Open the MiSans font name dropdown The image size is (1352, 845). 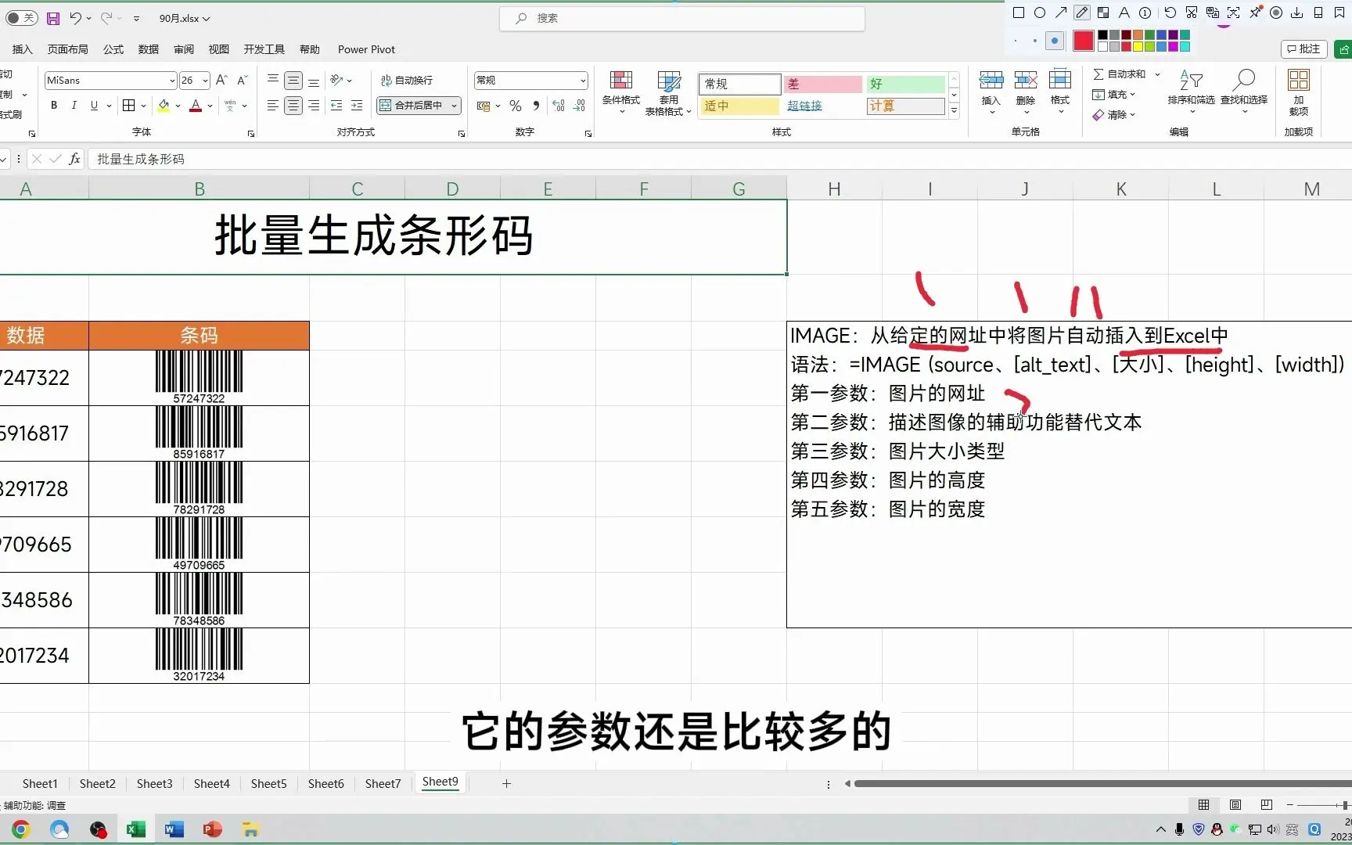[x=172, y=81]
